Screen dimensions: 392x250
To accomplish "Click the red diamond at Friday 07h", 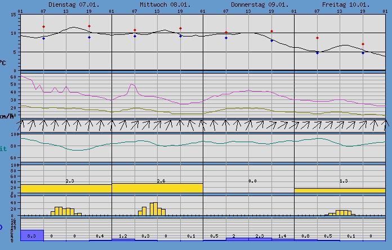I will tap(317, 38).
